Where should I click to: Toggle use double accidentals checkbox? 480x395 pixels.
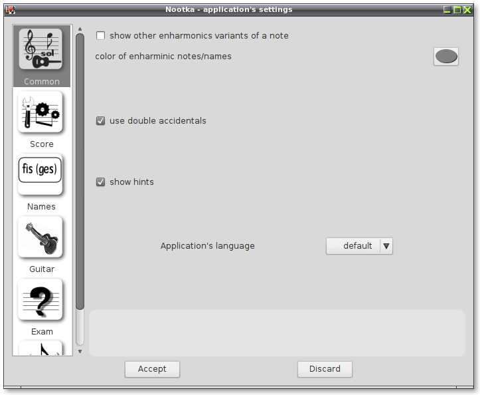(100, 121)
